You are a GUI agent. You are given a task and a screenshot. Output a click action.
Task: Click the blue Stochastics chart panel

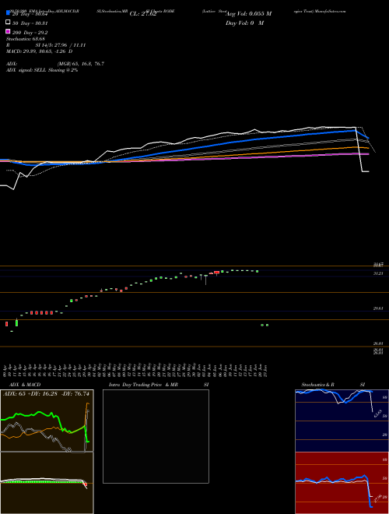342,421
